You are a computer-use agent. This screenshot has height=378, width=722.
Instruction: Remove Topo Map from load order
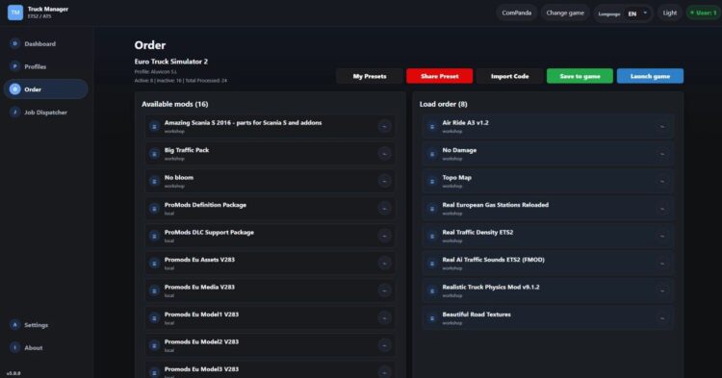point(662,181)
